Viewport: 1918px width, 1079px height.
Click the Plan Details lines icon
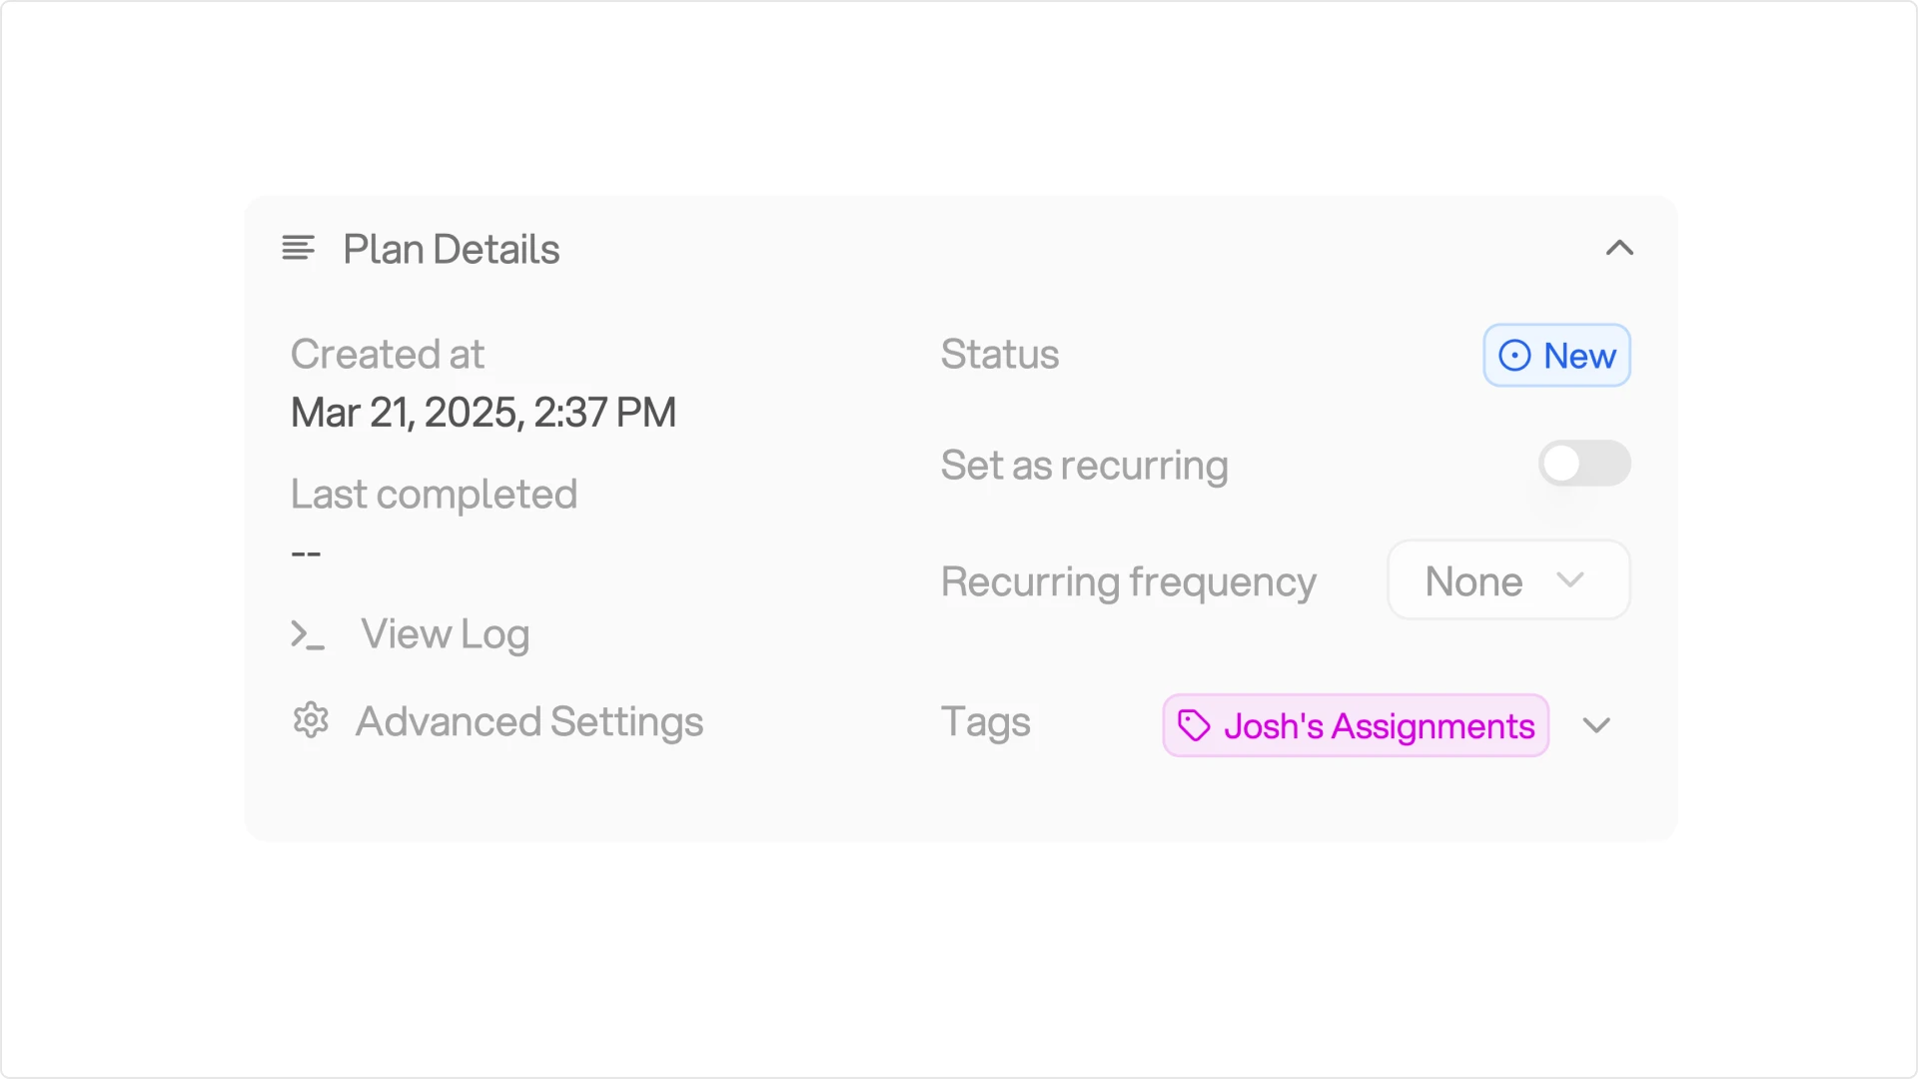298,248
